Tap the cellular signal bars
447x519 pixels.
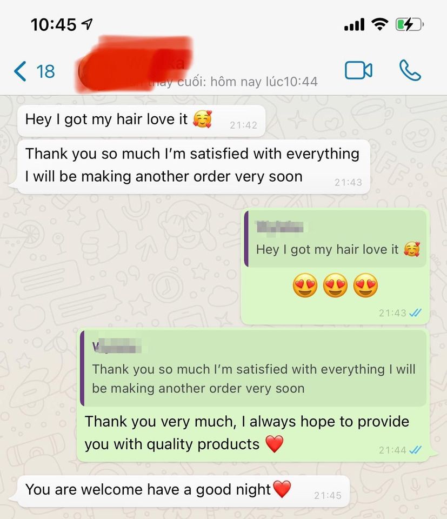[x=355, y=24]
